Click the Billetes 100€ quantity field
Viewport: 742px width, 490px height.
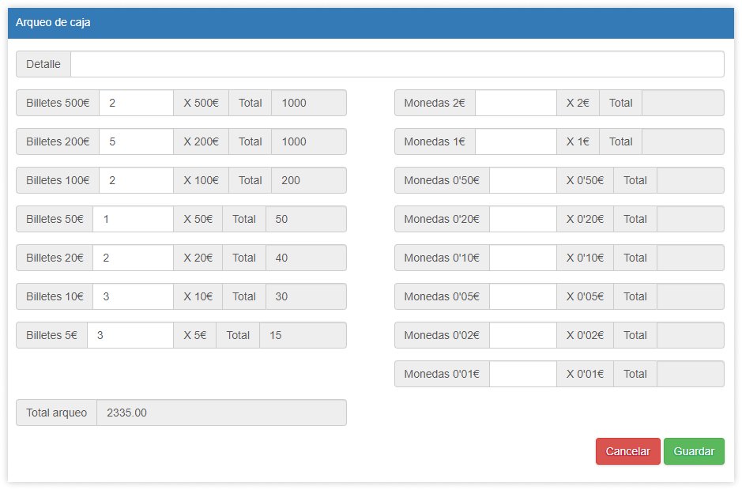[136, 180]
